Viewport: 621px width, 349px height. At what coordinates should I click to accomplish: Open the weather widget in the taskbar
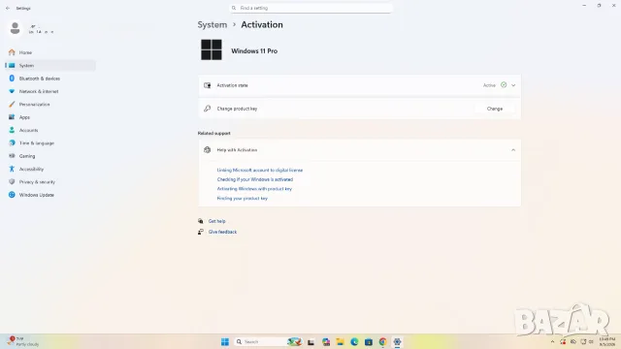(23, 341)
